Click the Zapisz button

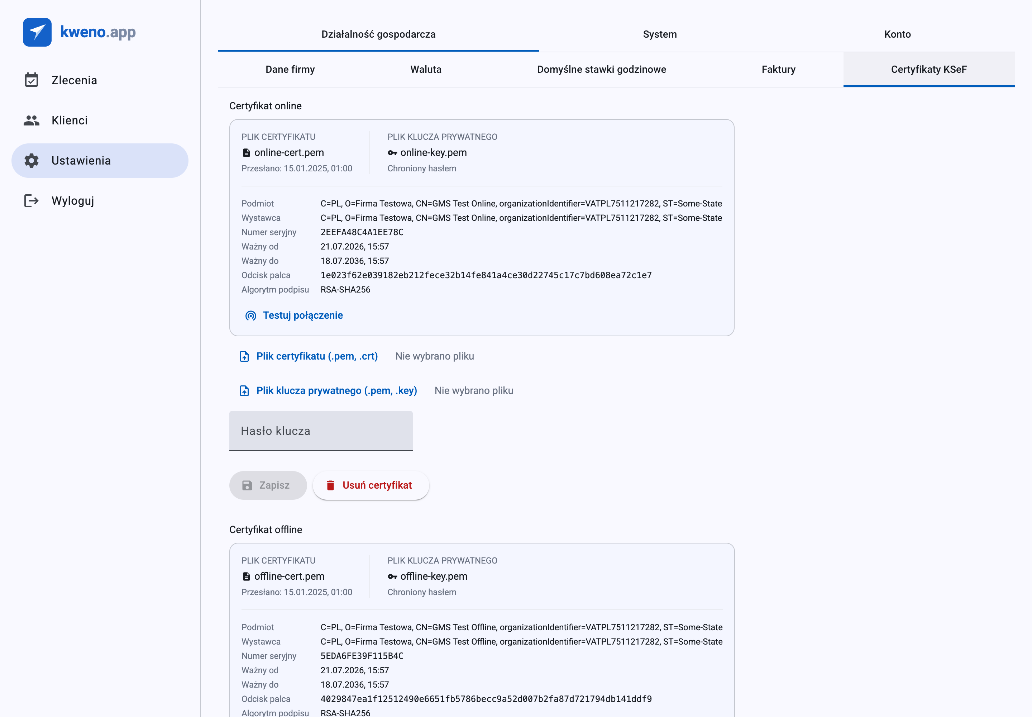268,485
